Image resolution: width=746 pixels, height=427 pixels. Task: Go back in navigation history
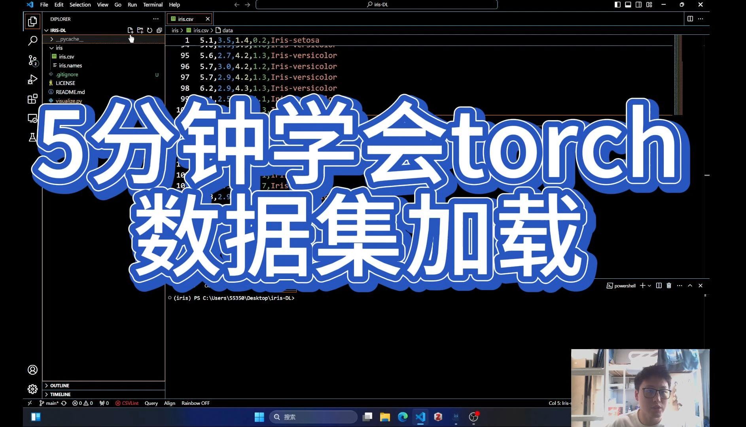(x=237, y=5)
